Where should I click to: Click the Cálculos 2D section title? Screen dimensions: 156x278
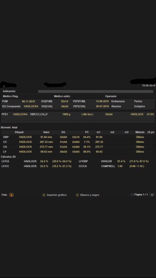pyautogui.click(x=8, y=157)
